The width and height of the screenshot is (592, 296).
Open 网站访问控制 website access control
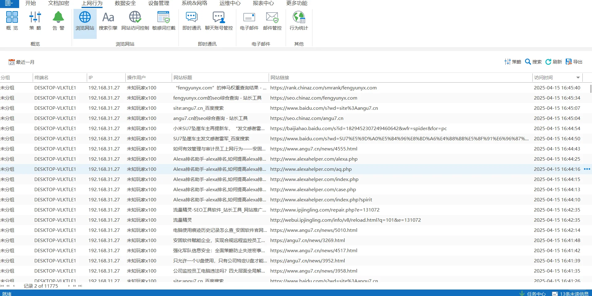click(135, 21)
